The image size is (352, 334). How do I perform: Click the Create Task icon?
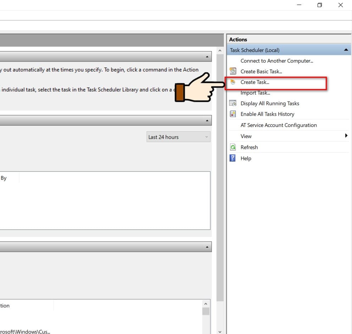point(233,82)
